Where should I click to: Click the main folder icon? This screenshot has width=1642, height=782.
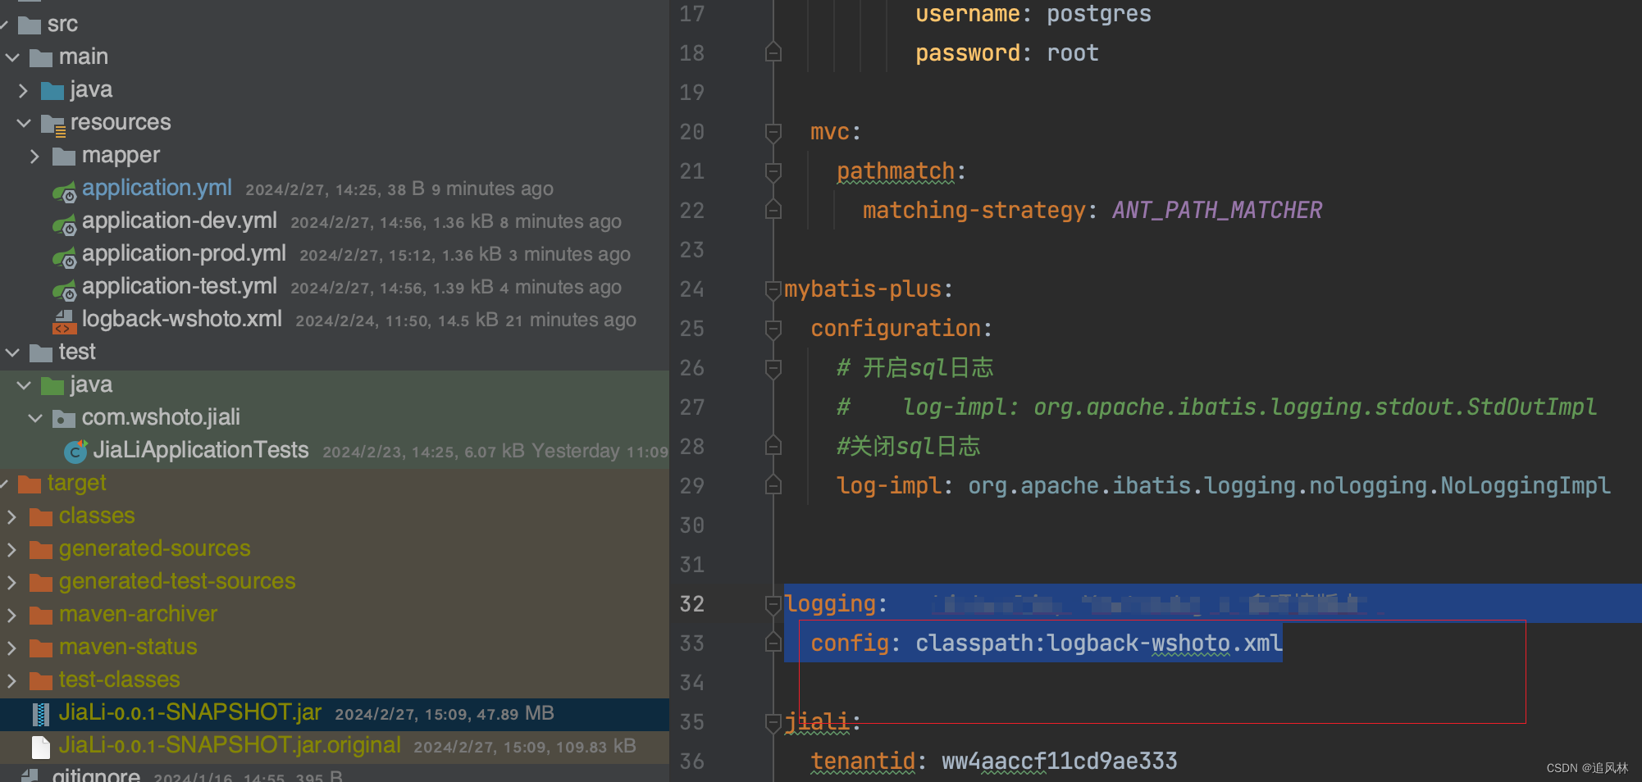(x=41, y=57)
